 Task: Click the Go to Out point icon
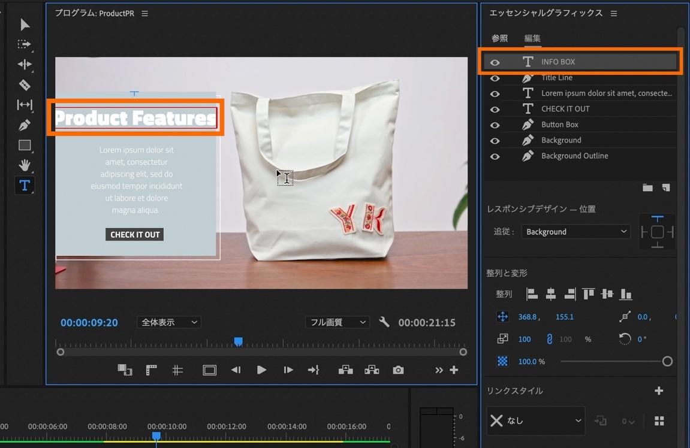[314, 370]
